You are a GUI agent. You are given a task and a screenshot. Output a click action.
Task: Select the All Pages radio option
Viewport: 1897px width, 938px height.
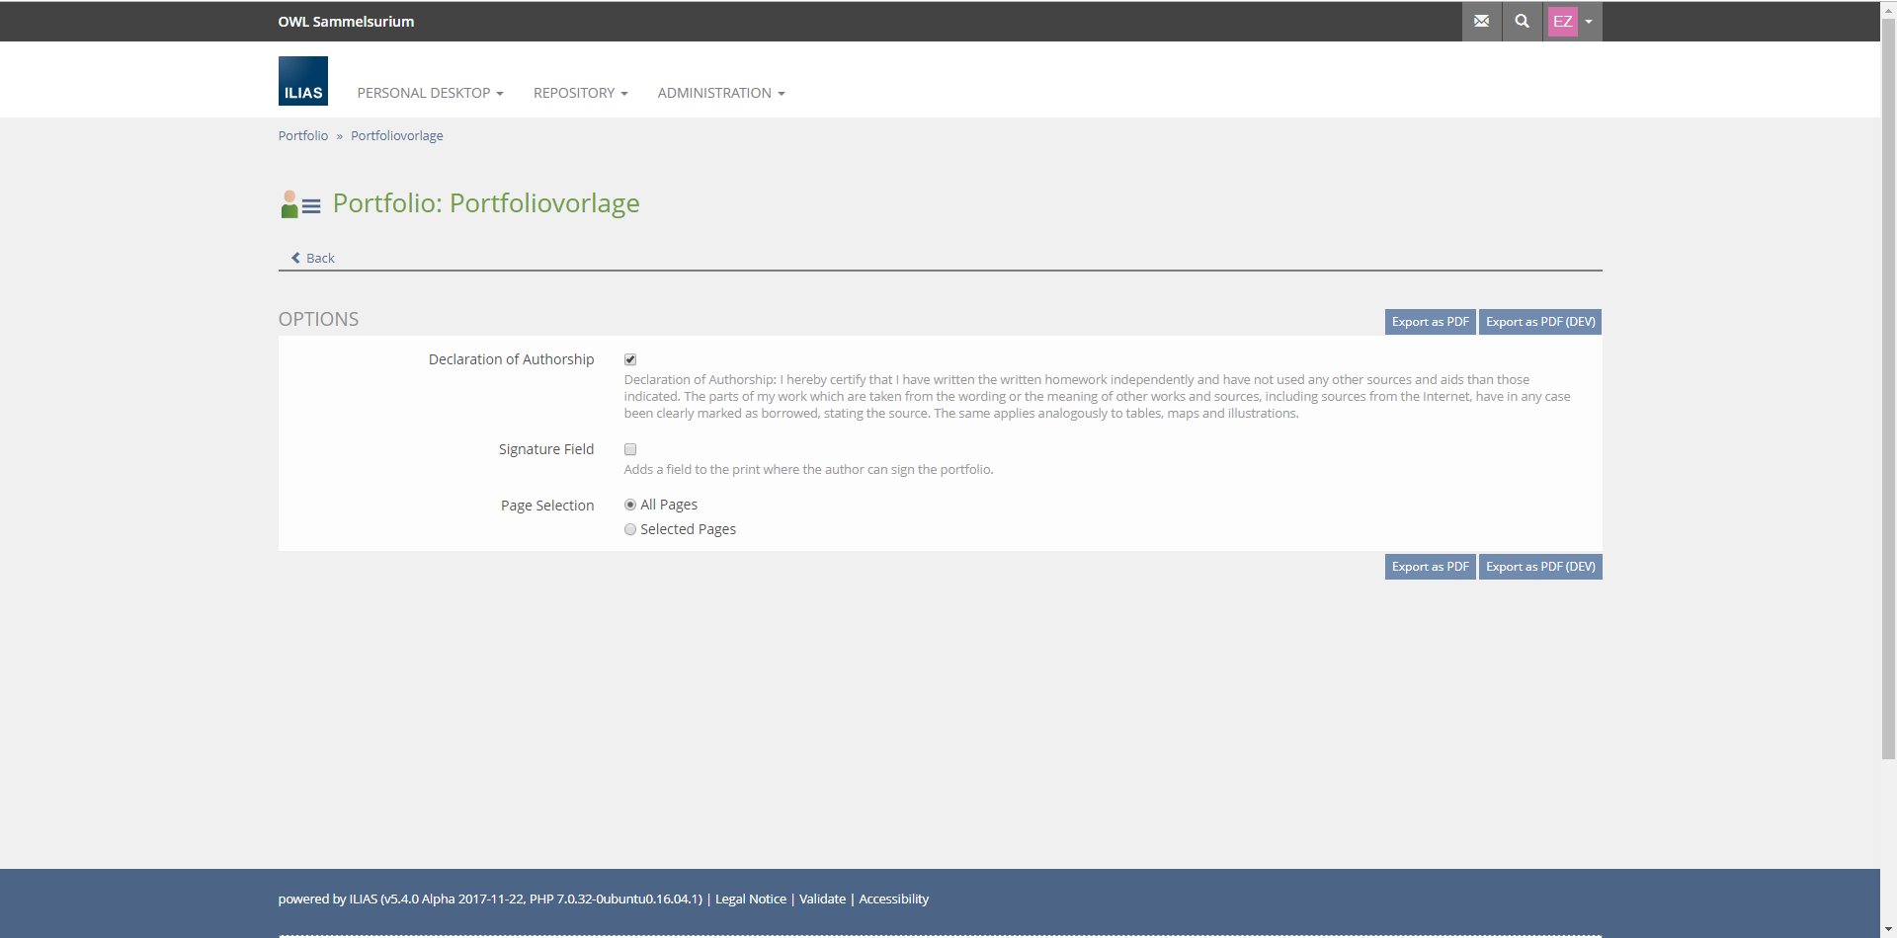point(630,505)
